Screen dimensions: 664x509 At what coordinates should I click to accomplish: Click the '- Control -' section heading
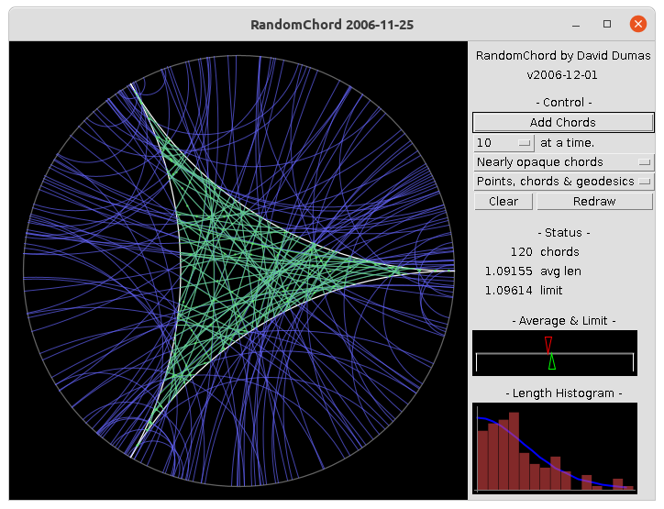point(564,103)
